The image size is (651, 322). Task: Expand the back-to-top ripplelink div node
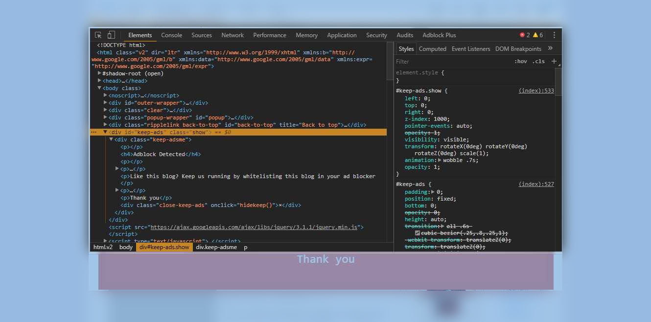tap(106, 125)
